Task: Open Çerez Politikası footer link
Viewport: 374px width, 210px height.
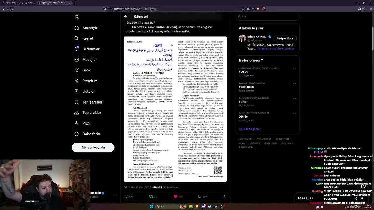Action: coord(283,139)
